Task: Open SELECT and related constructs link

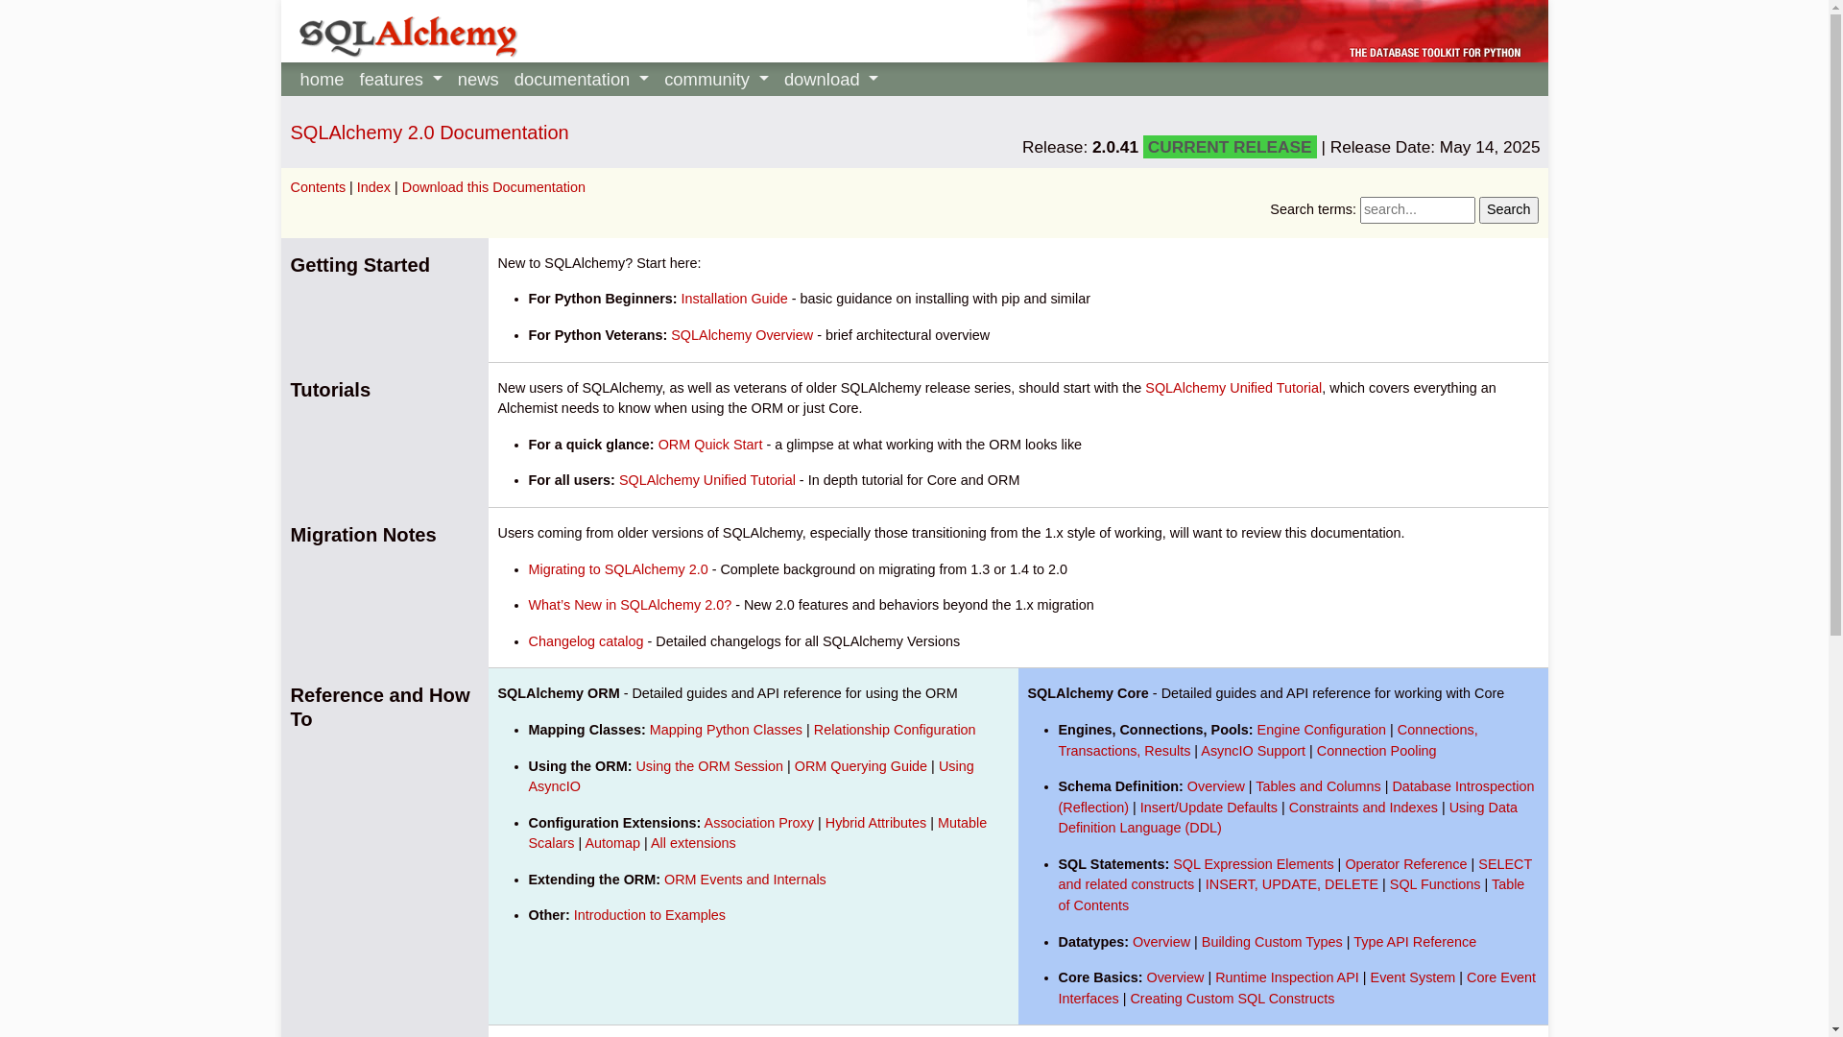Action: (x=1126, y=884)
